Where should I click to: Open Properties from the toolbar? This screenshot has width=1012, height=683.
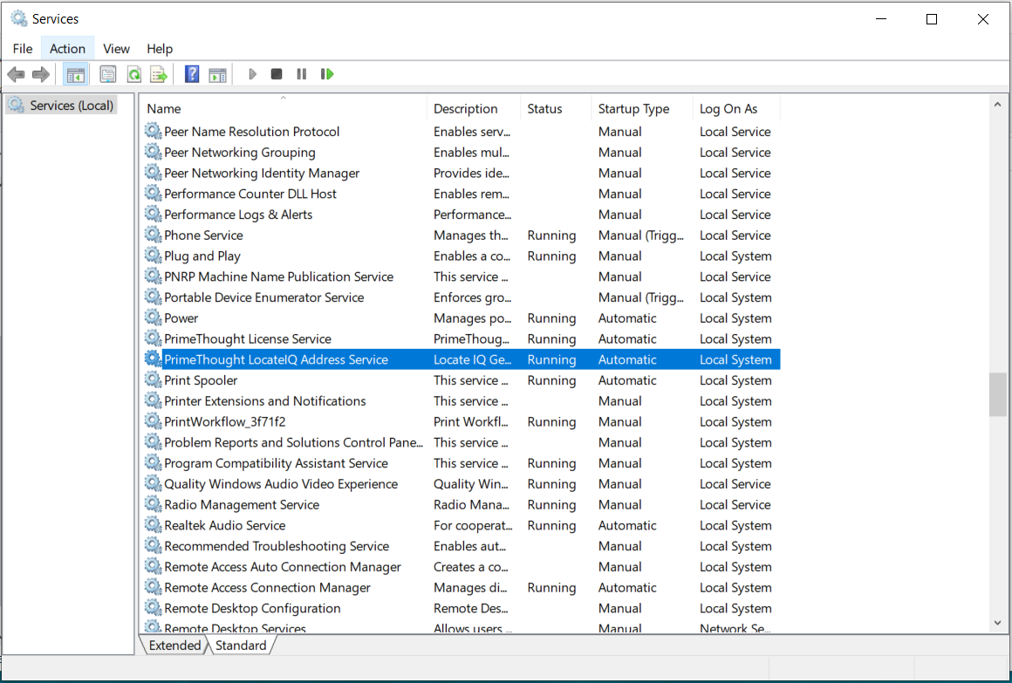click(x=108, y=74)
